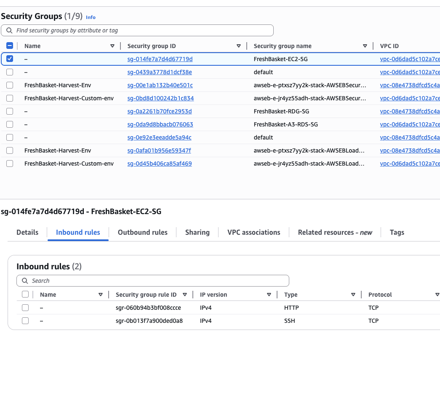Open VPC link in FreshBasket-EC2-SG row

(x=410, y=59)
